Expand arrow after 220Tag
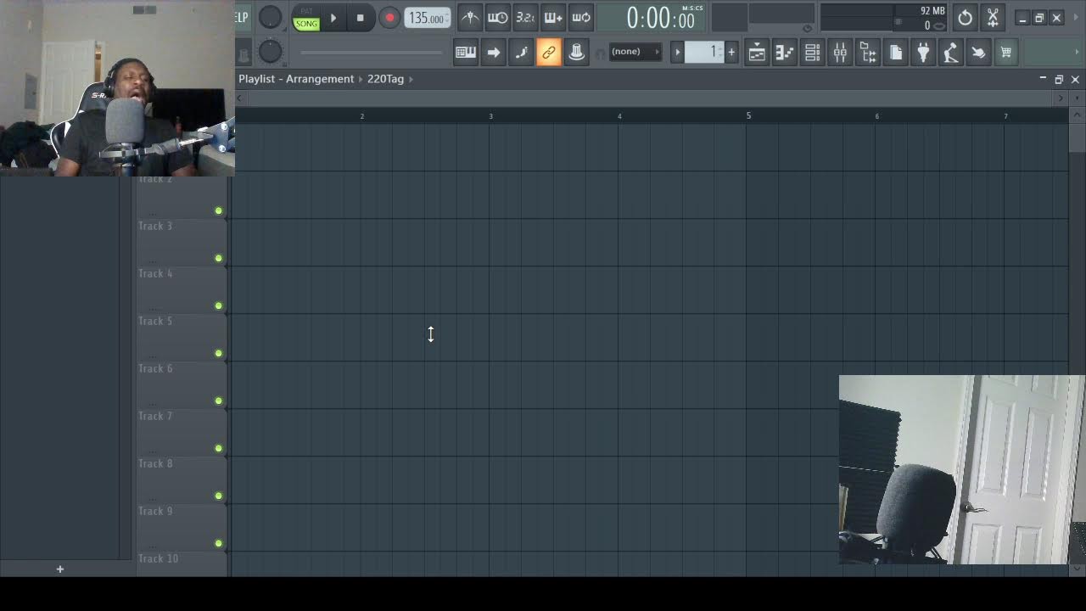1086x611 pixels. 411,79
